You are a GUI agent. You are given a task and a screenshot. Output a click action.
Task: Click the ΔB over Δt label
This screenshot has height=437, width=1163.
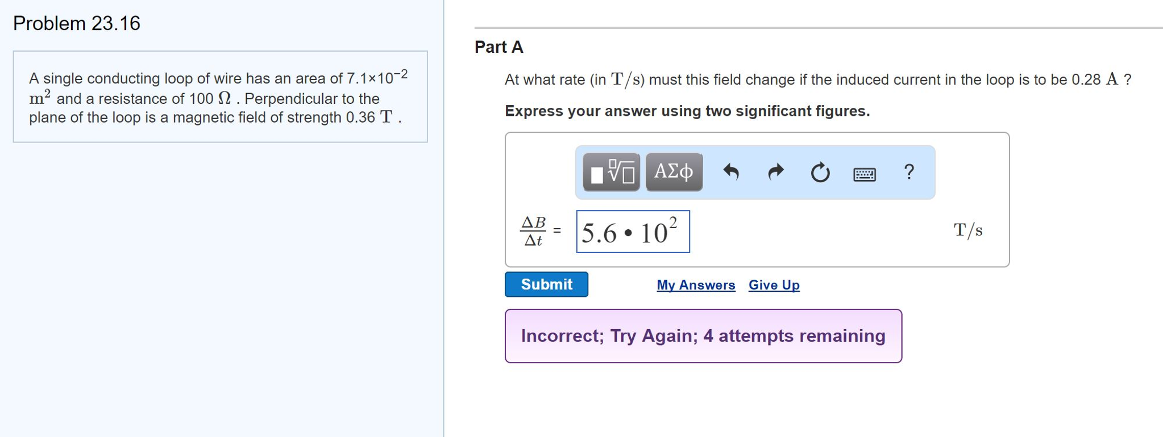coord(533,230)
